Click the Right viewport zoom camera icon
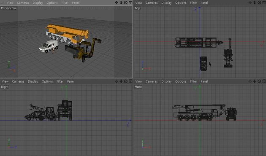The height and width of the screenshot is (156, 266). pyautogui.click(x=121, y=81)
